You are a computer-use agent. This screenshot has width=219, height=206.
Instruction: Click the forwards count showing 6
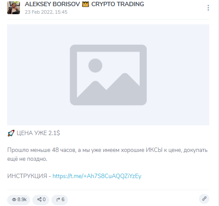coord(63,199)
